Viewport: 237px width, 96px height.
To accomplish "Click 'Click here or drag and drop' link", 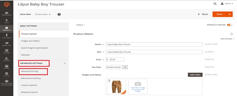I will [138, 89].
